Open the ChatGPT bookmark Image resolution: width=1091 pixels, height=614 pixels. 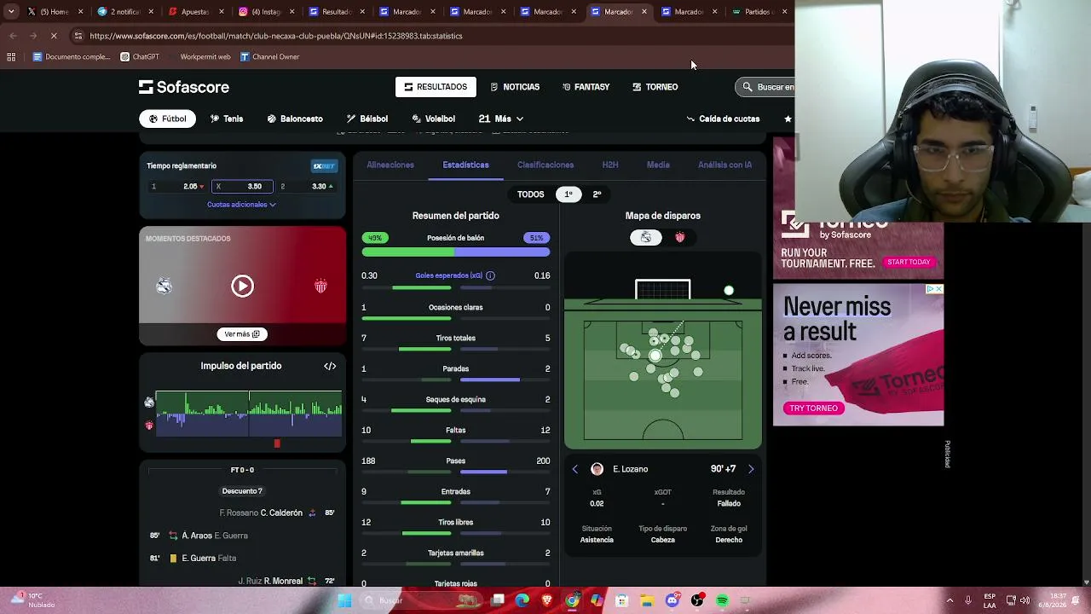click(140, 57)
